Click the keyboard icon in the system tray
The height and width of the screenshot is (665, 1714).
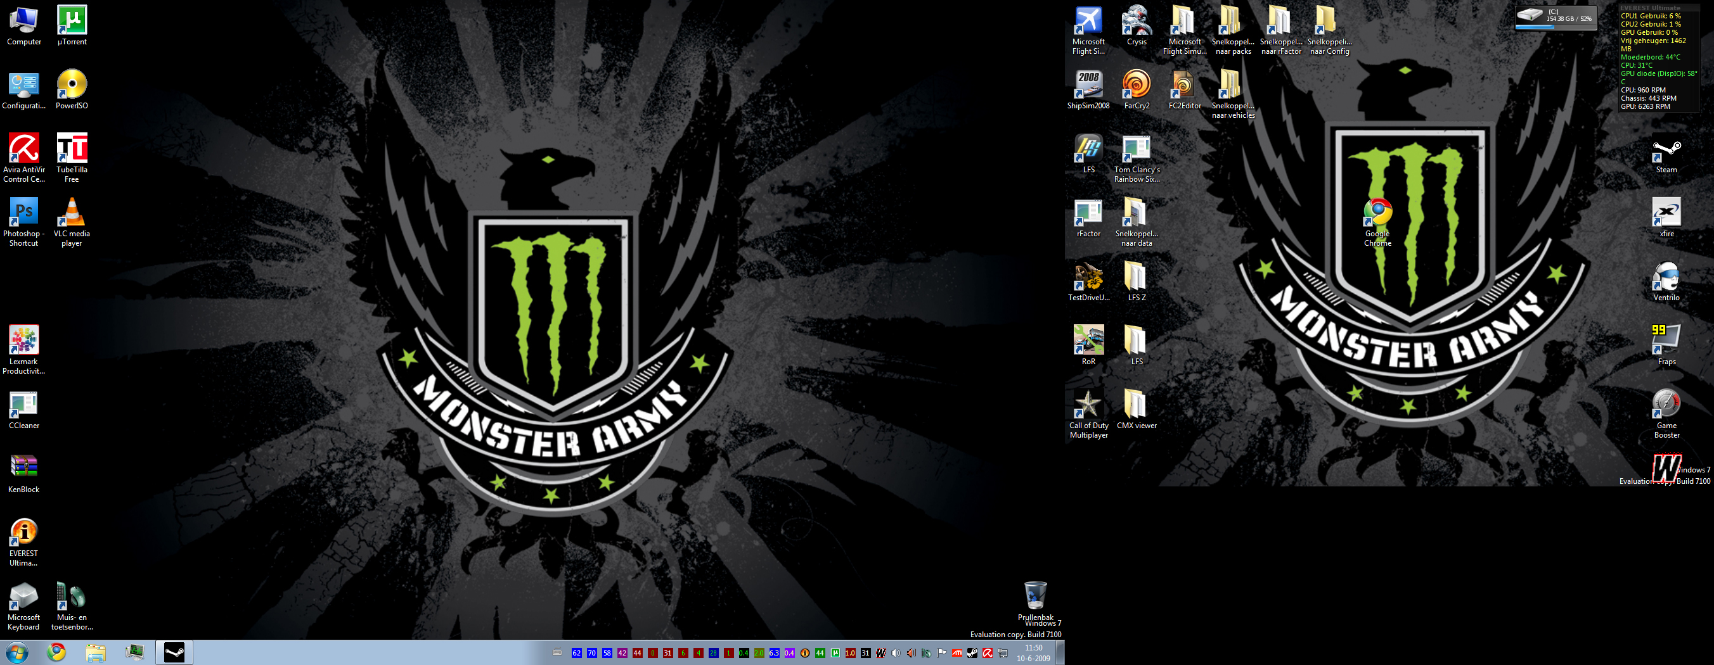tap(557, 653)
